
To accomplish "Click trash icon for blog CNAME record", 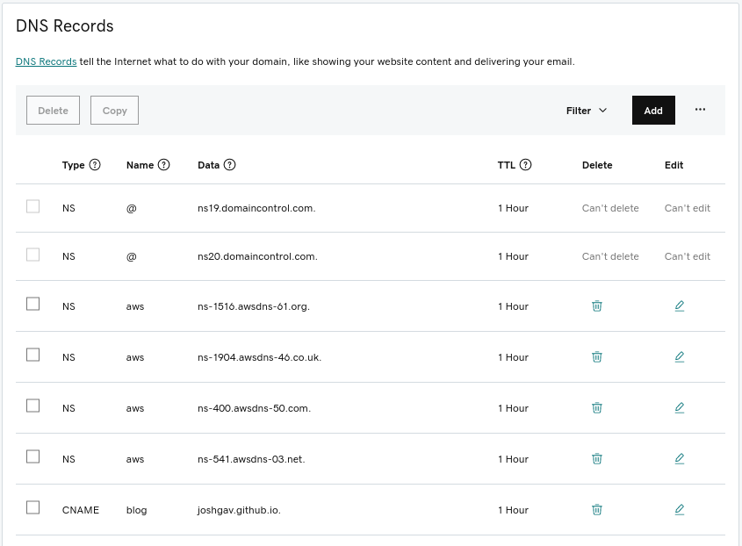I will point(597,510).
